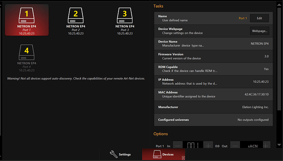This screenshot has width=283, height=161.
Task: Select NETRON EP4 Port 1 device icon
Action: [27, 20]
